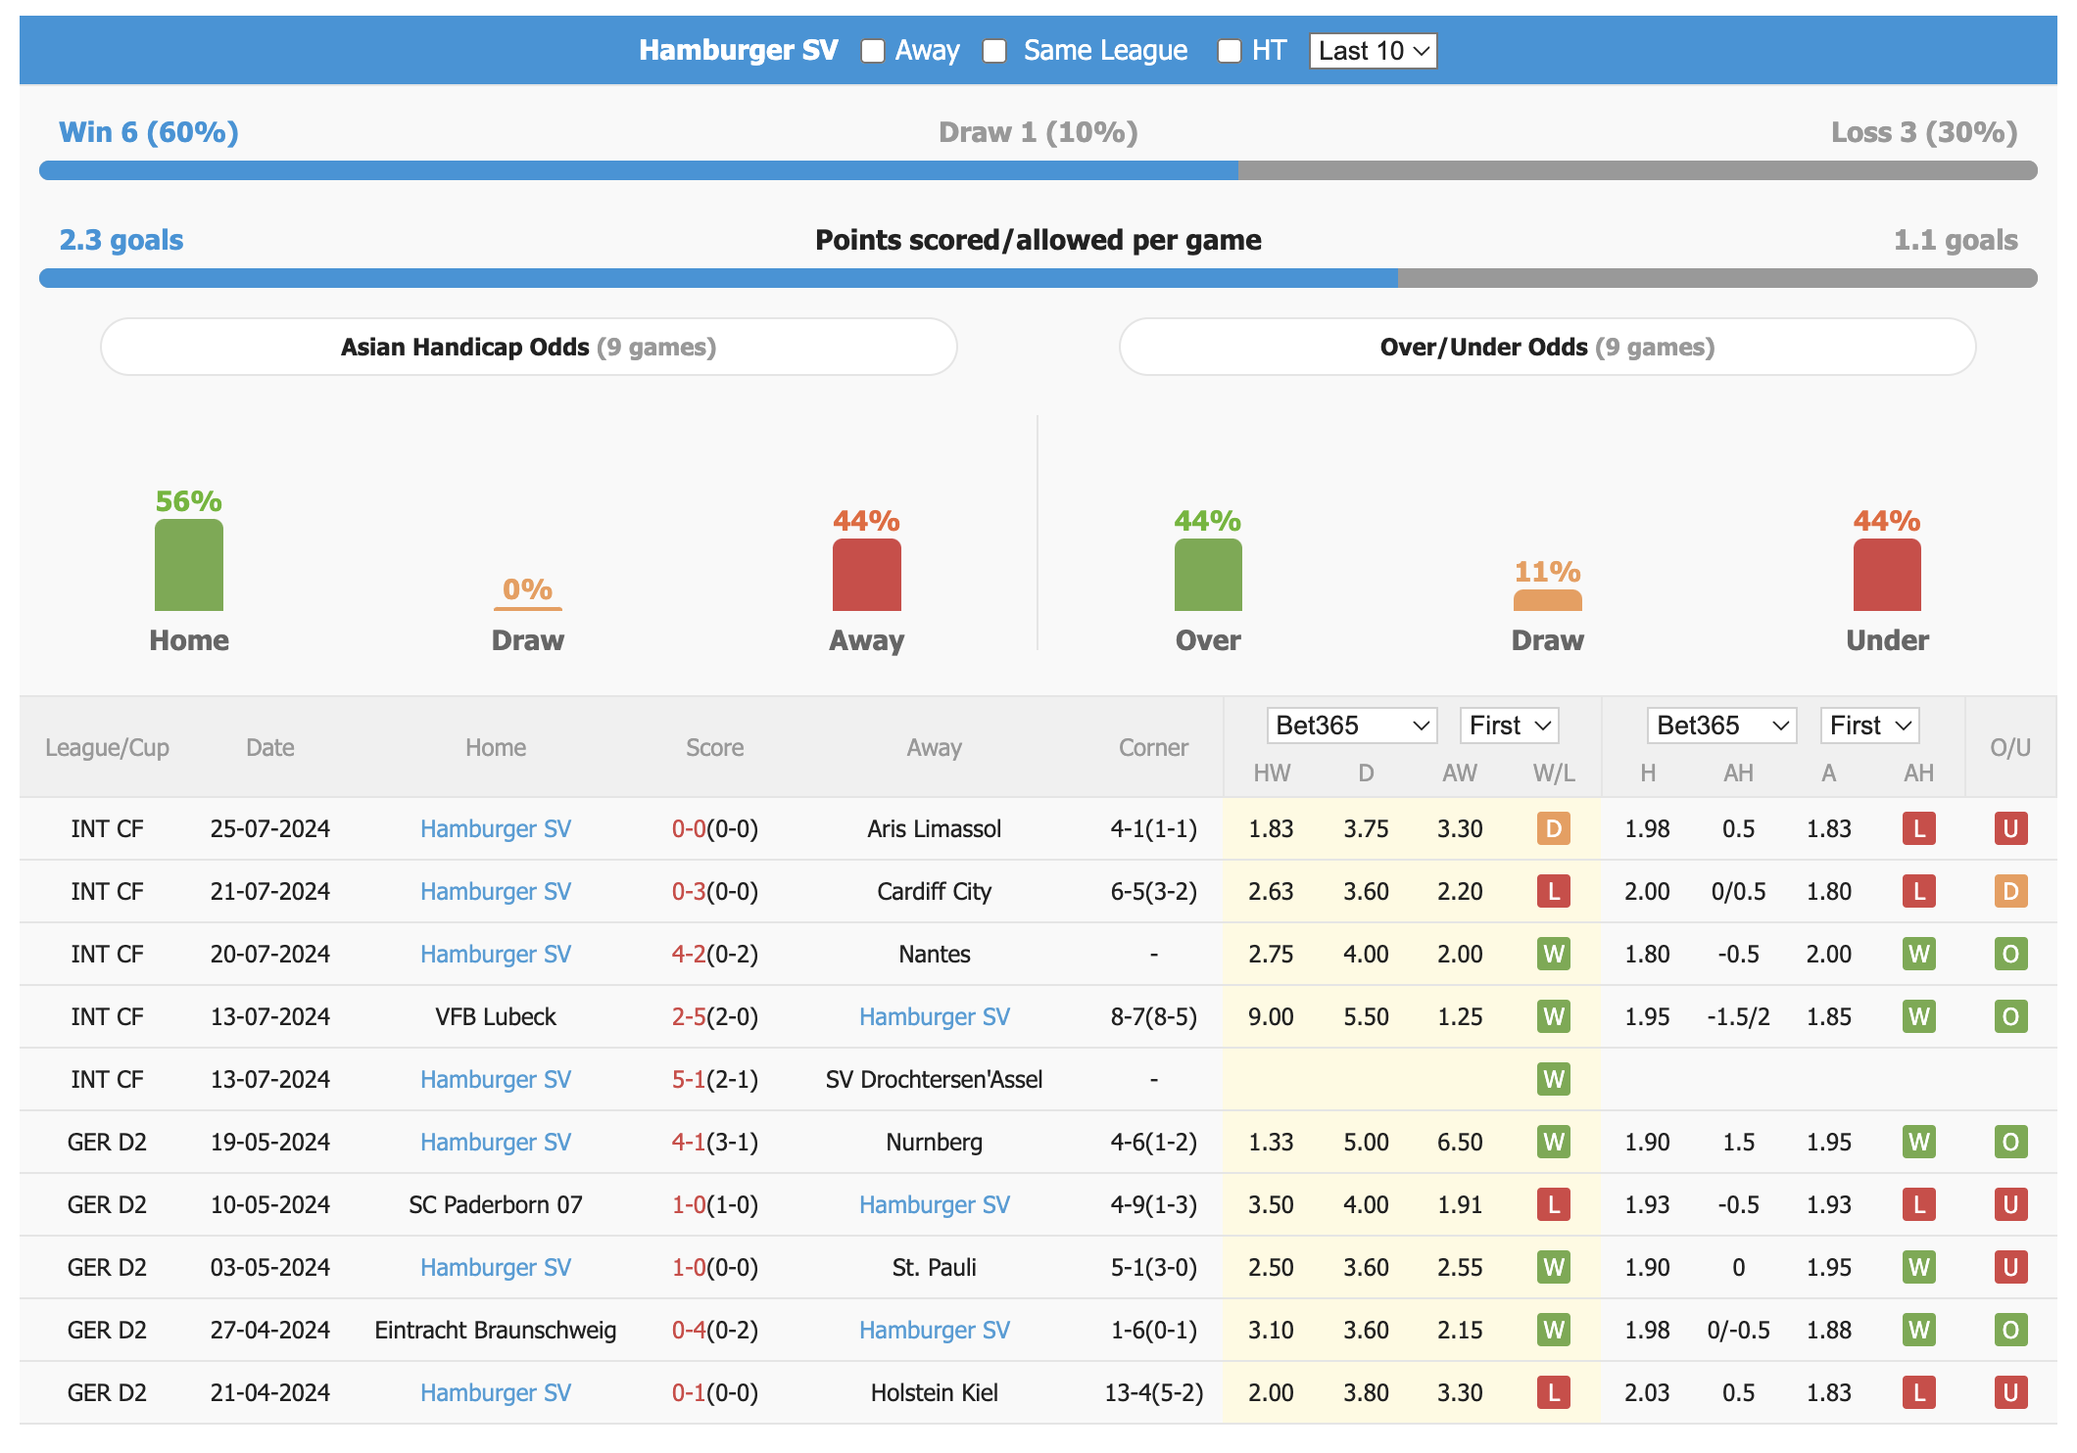
Task: Click the O over/under badge for Nurnberg
Action: (x=2010, y=1142)
